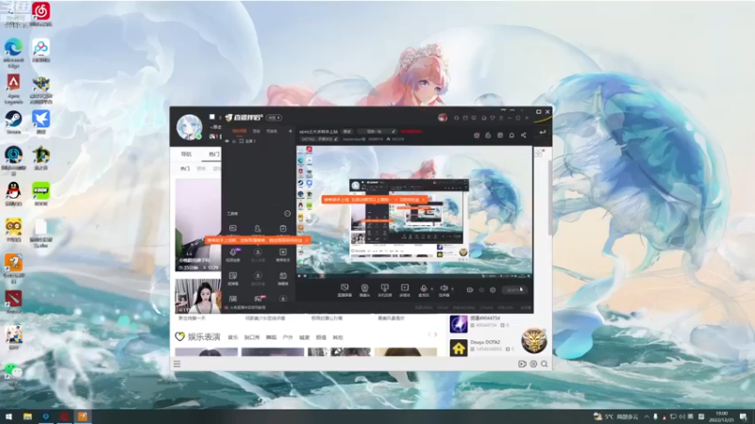This screenshot has height=424, width=755.
Task: Open Microsoft Edge desktop shortcut
Action: (x=13, y=52)
